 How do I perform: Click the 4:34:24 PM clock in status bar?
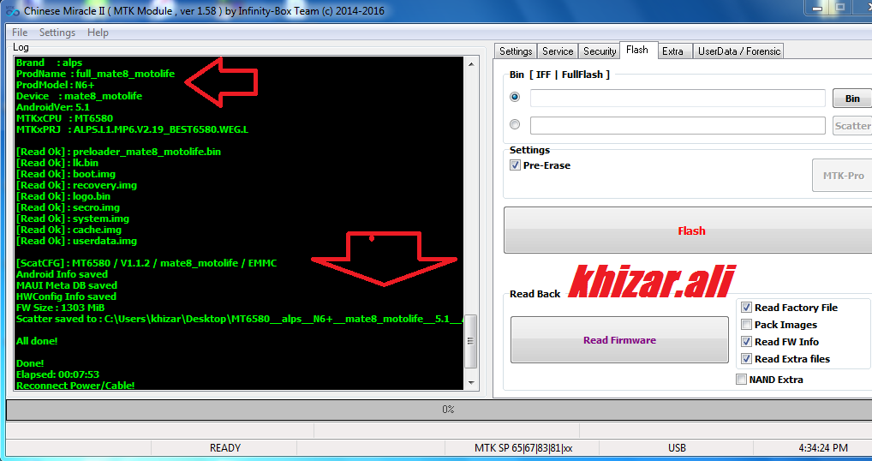(823, 447)
